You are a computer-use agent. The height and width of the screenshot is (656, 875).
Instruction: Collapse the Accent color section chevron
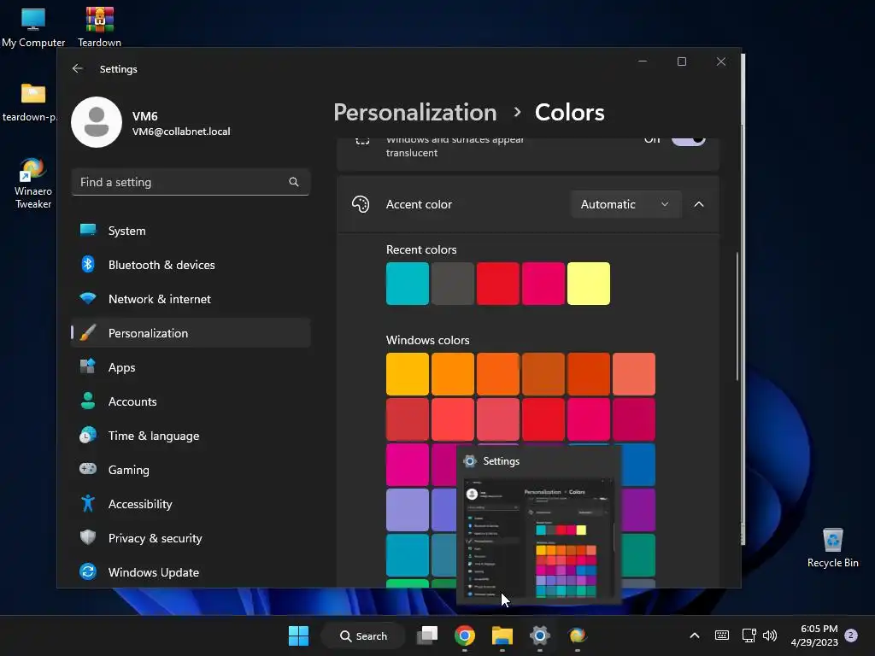point(699,204)
